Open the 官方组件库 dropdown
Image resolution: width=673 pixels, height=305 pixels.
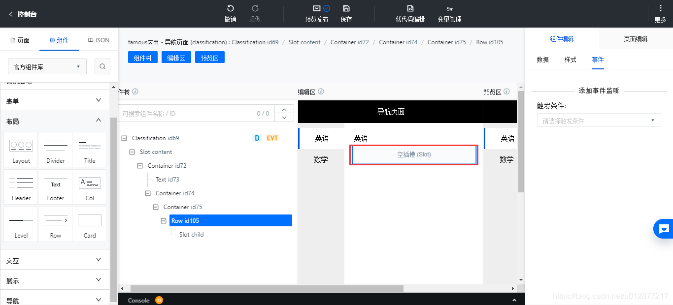coord(47,66)
